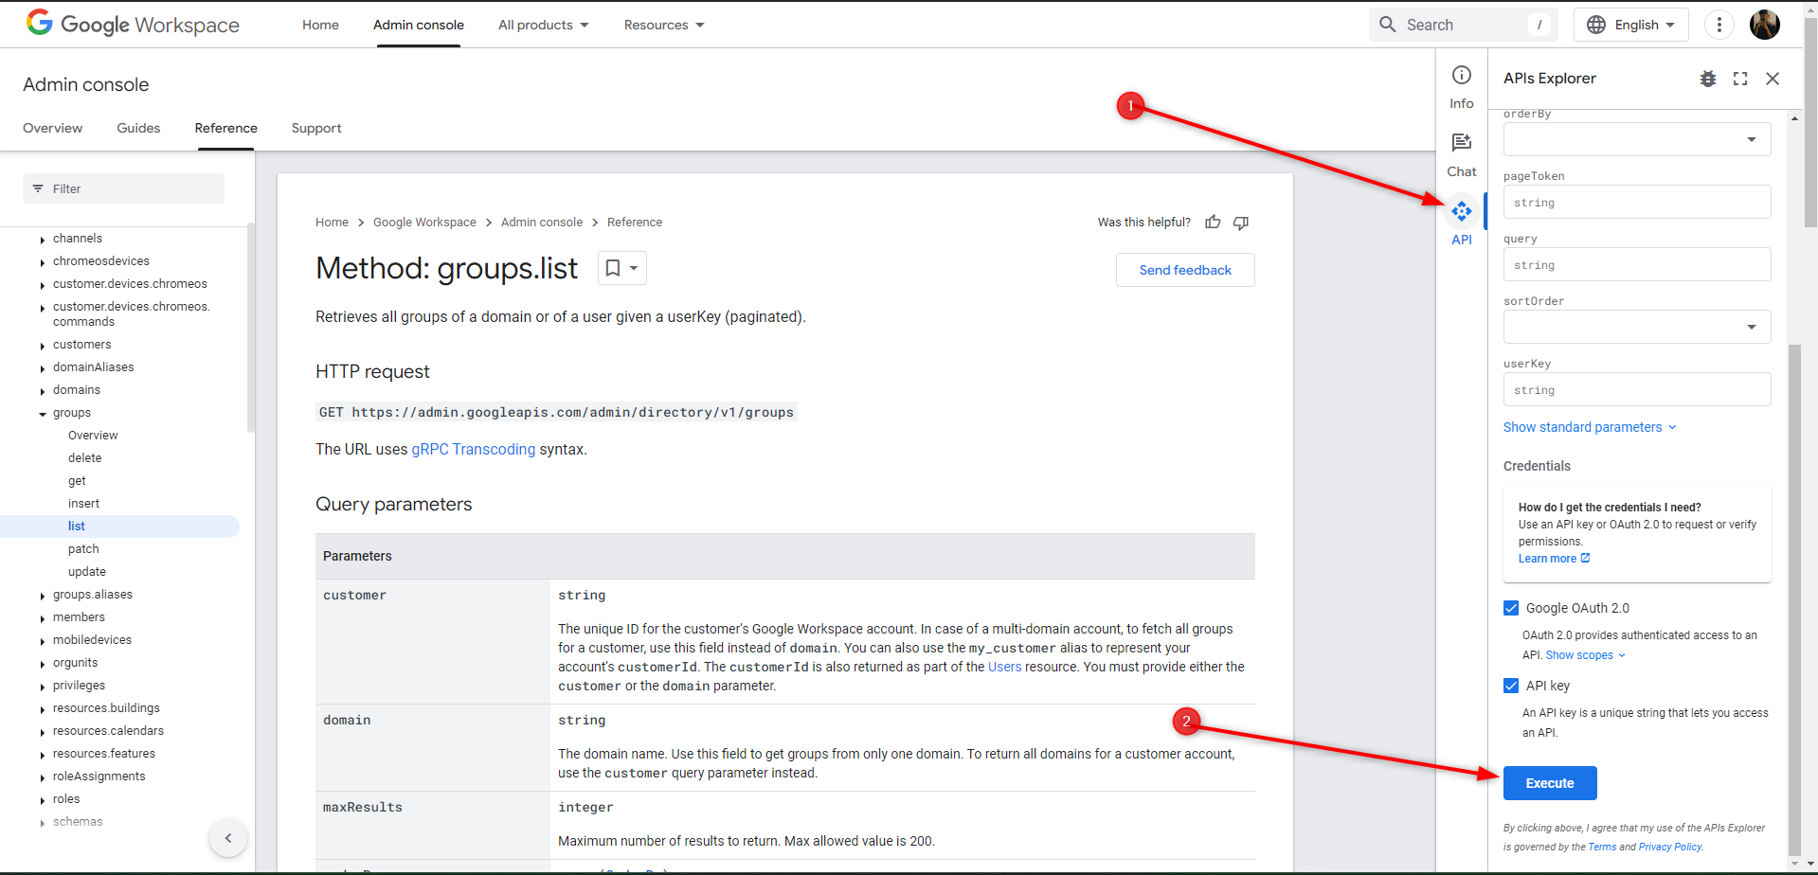Open the Privacy Policy link
This screenshot has height=875, width=1818.
(x=1670, y=847)
